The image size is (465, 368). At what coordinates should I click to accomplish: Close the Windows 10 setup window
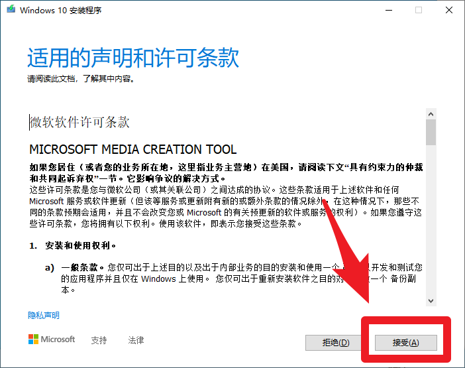click(x=449, y=10)
